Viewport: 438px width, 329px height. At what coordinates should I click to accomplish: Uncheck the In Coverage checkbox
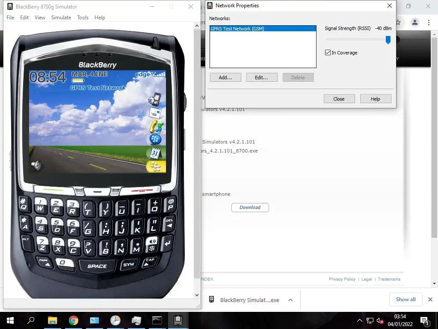tap(328, 53)
